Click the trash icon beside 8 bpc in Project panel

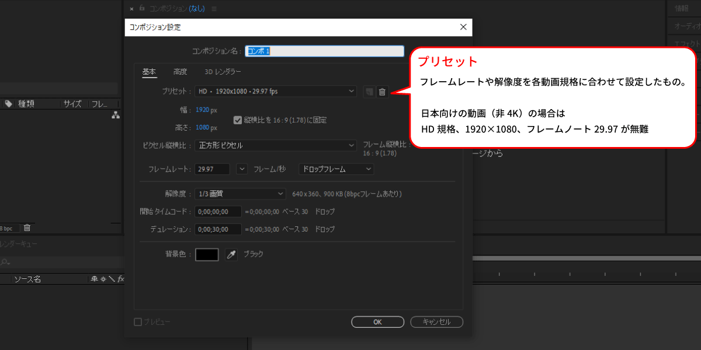(x=27, y=228)
